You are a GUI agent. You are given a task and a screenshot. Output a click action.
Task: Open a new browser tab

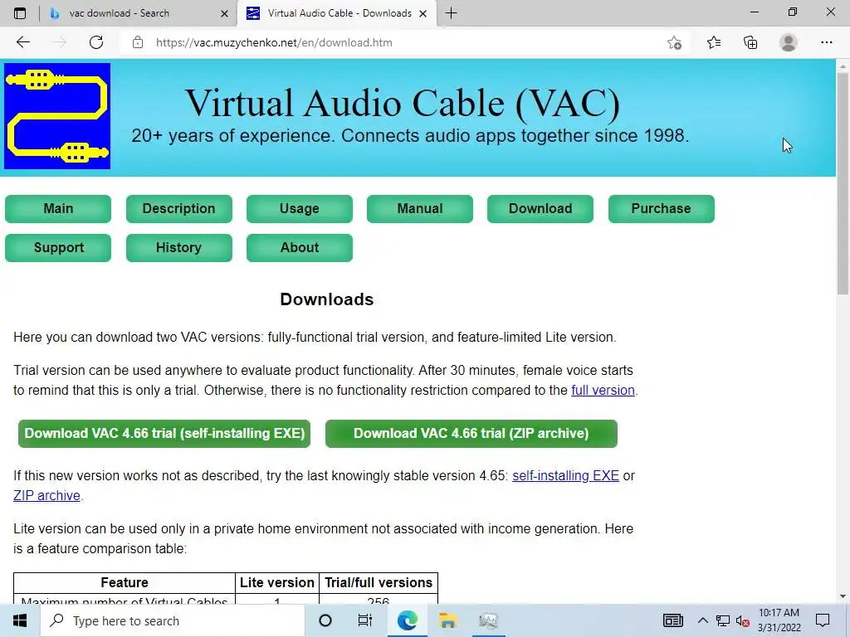coord(451,13)
